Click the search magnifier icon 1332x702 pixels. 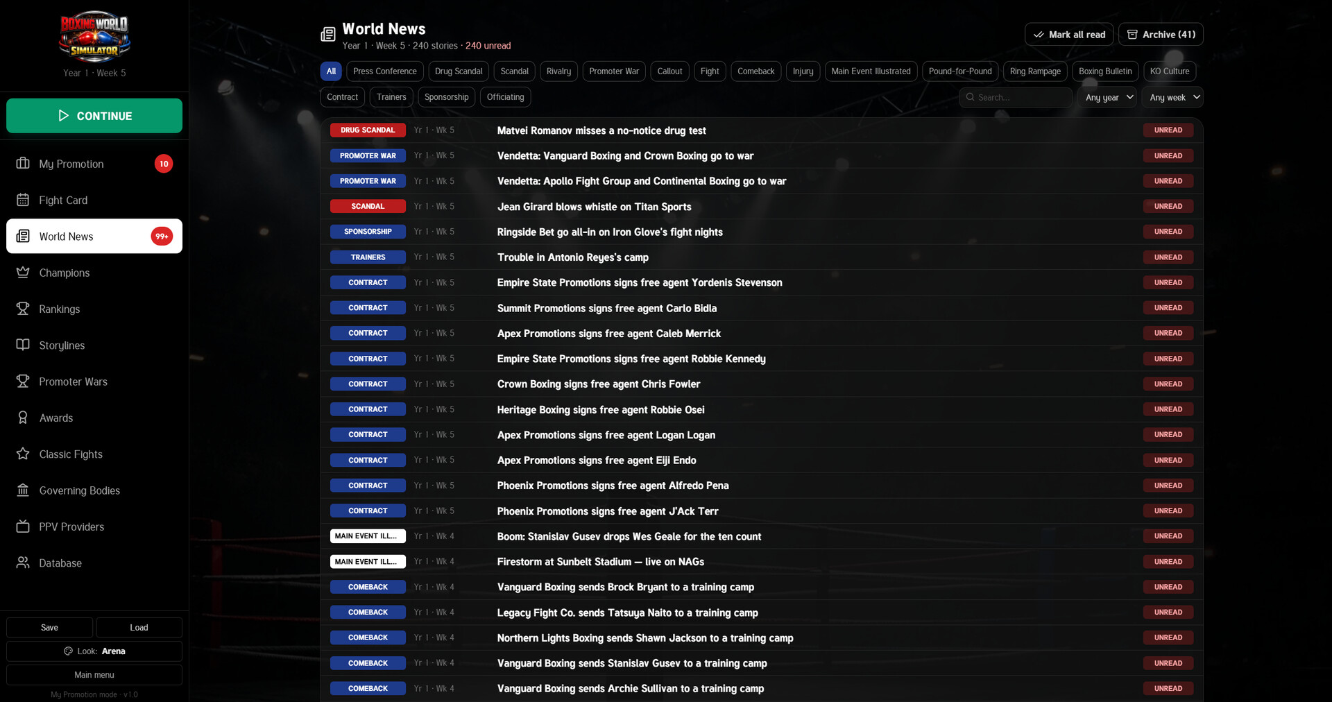pos(970,97)
